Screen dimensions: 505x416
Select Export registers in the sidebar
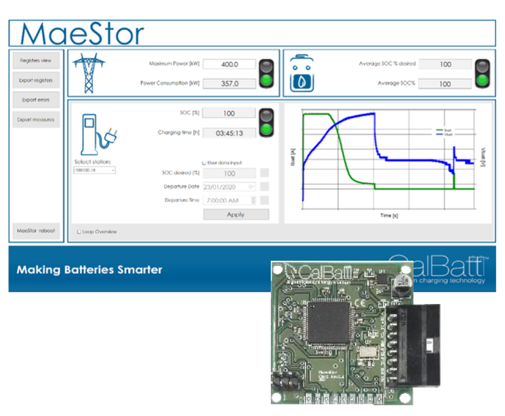36,81
